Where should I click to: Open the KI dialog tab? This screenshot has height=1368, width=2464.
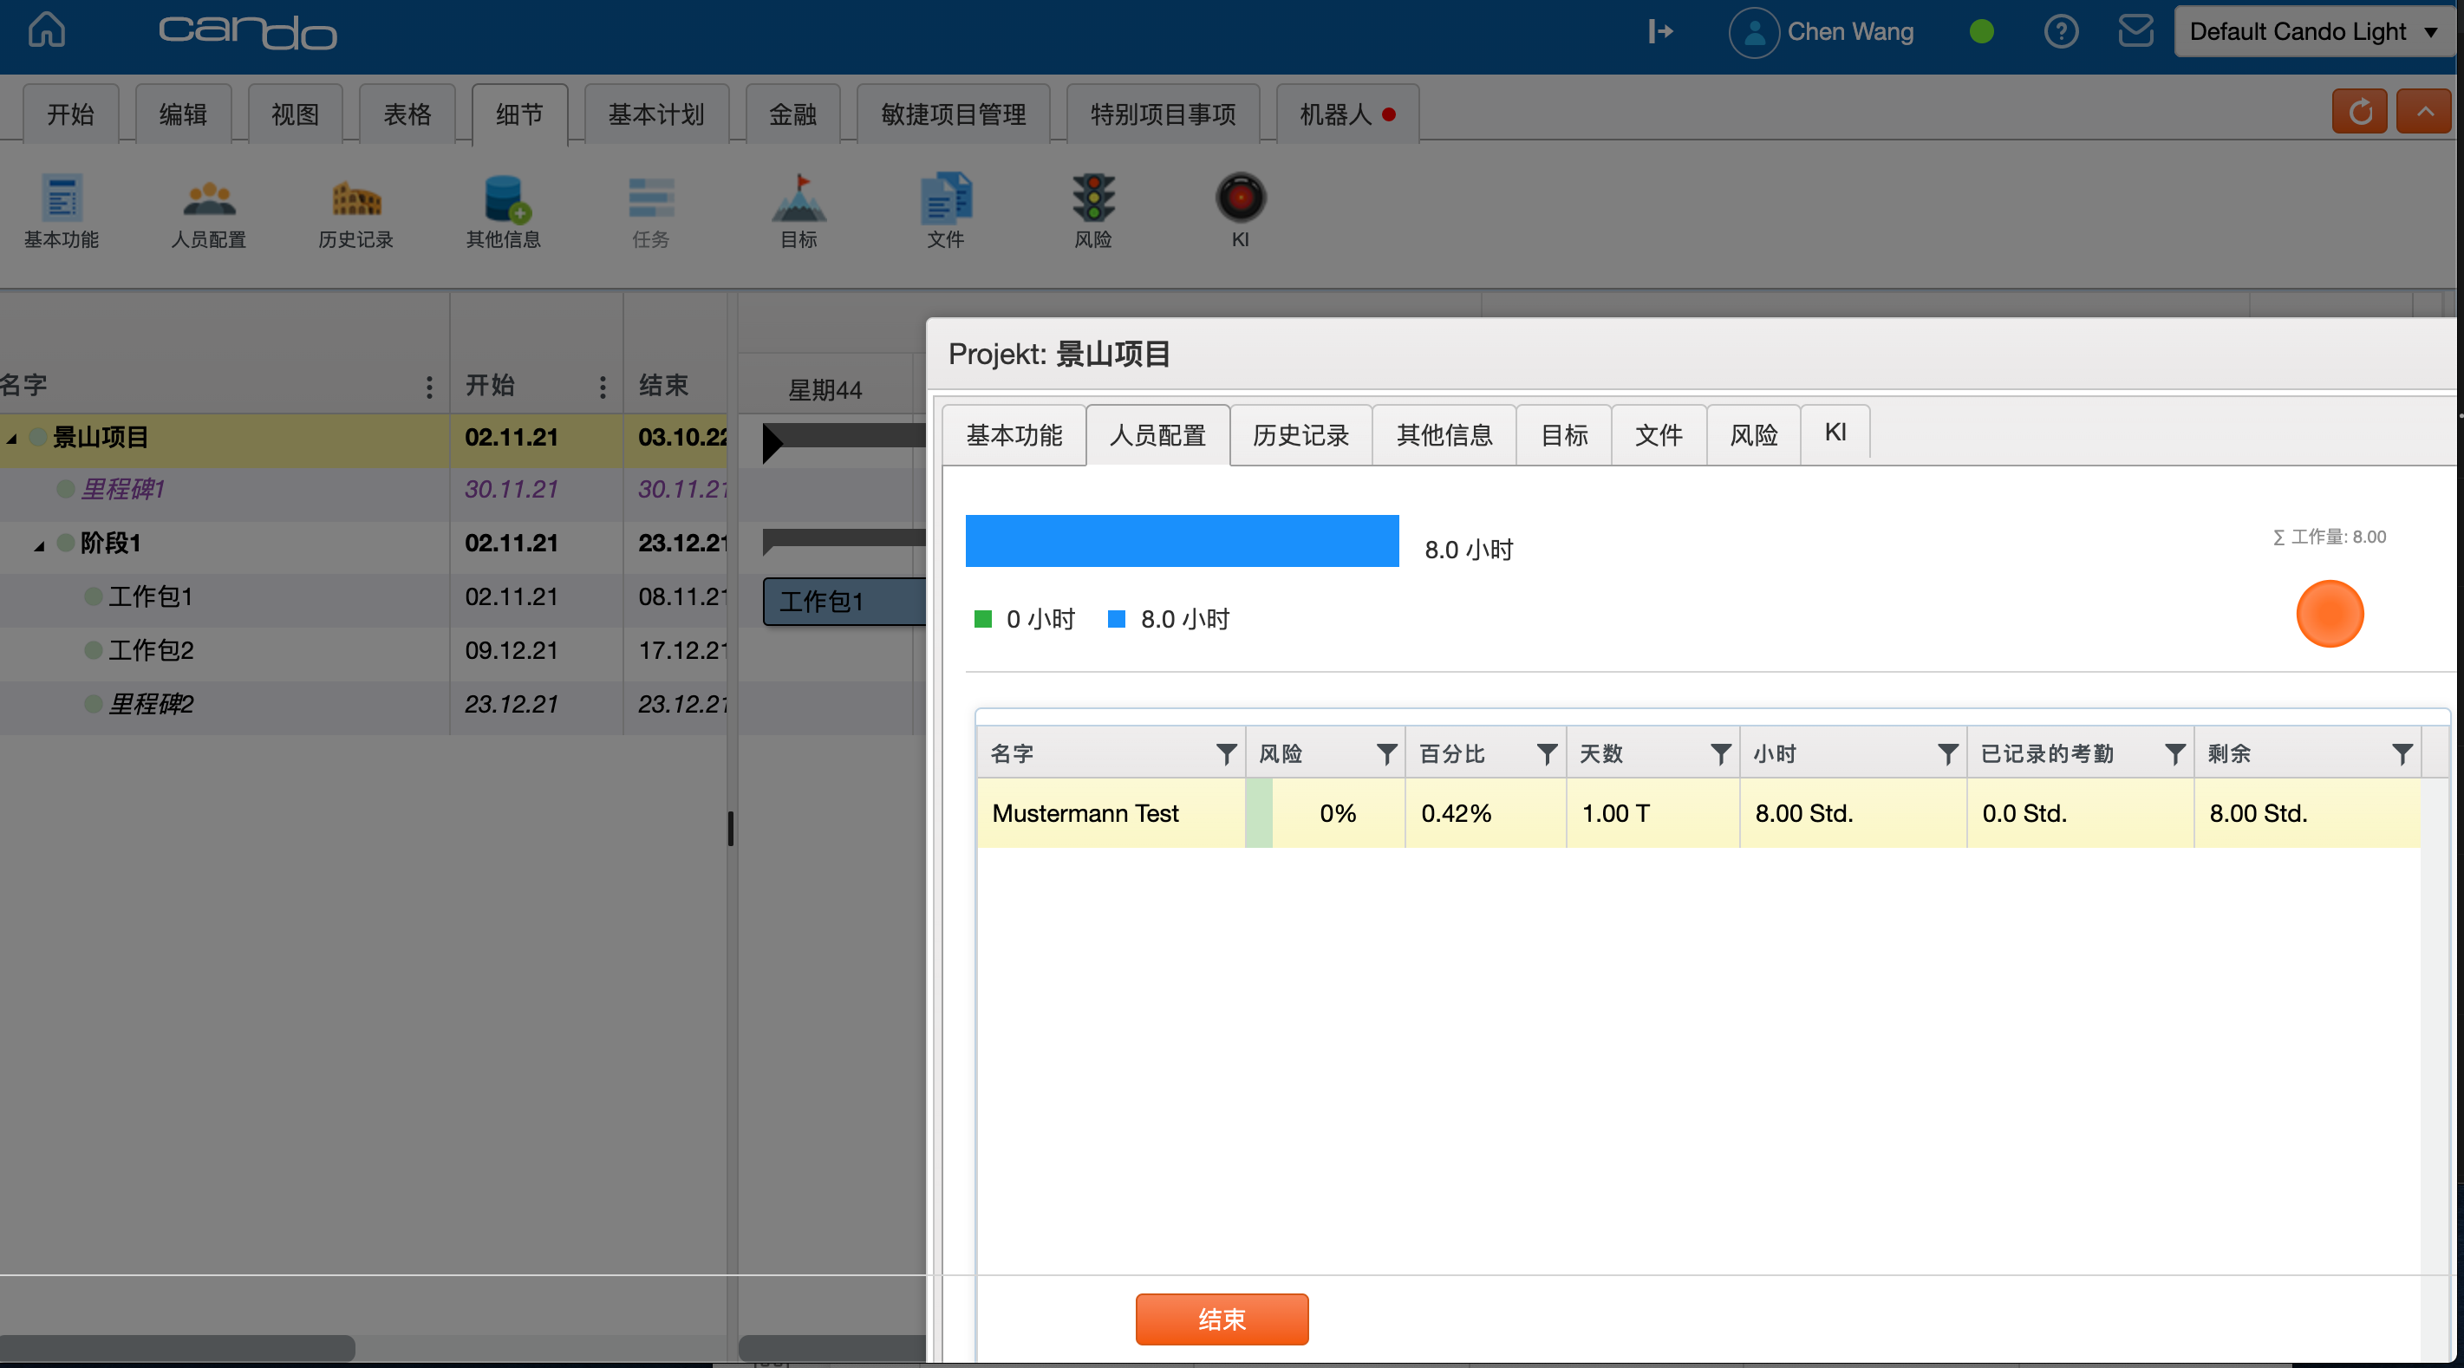click(1835, 433)
